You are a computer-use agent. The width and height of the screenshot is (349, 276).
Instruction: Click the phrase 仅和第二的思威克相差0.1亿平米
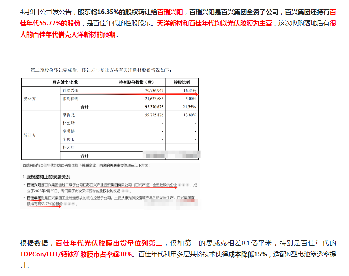[221, 243]
